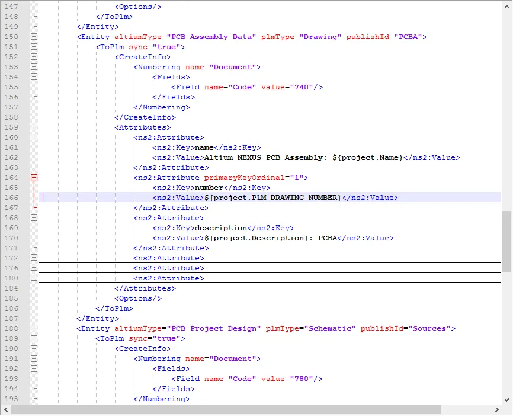Click the <Options/> tag on line 185
This screenshot has height=416, width=513.
coord(138,298)
